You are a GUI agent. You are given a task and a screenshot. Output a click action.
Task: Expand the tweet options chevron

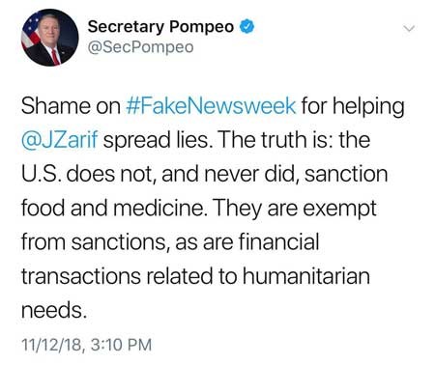(x=409, y=29)
